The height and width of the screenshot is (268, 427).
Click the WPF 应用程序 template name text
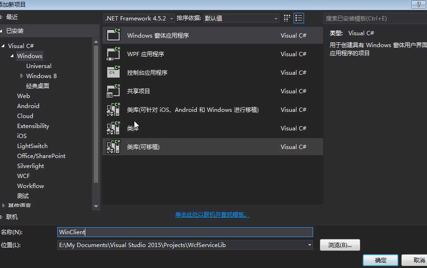point(146,54)
